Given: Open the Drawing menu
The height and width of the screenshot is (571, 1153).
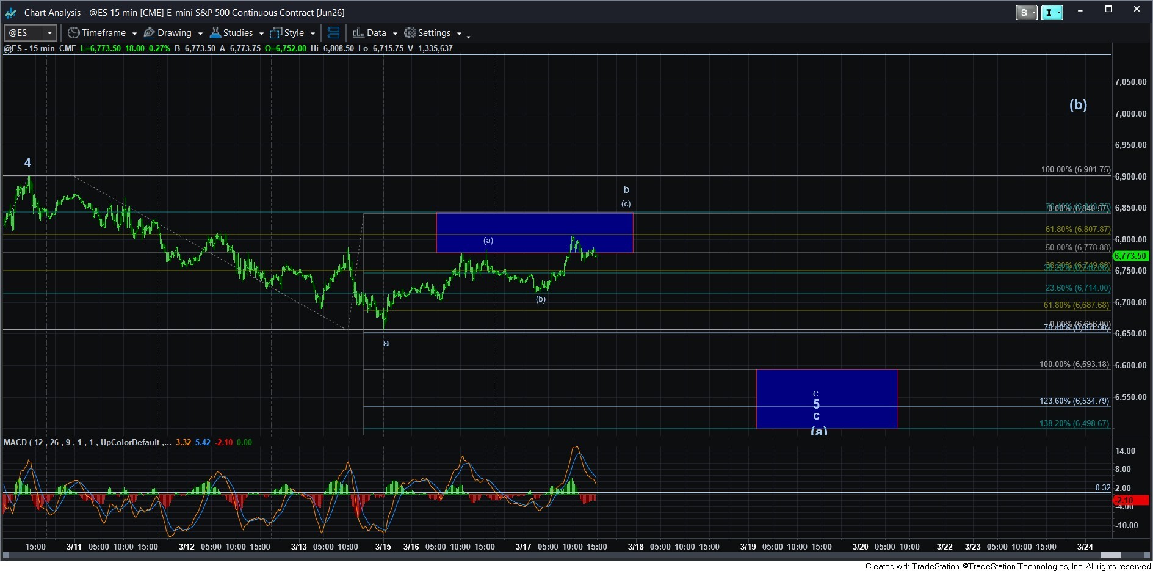Looking at the screenshot, I should pos(174,33).
